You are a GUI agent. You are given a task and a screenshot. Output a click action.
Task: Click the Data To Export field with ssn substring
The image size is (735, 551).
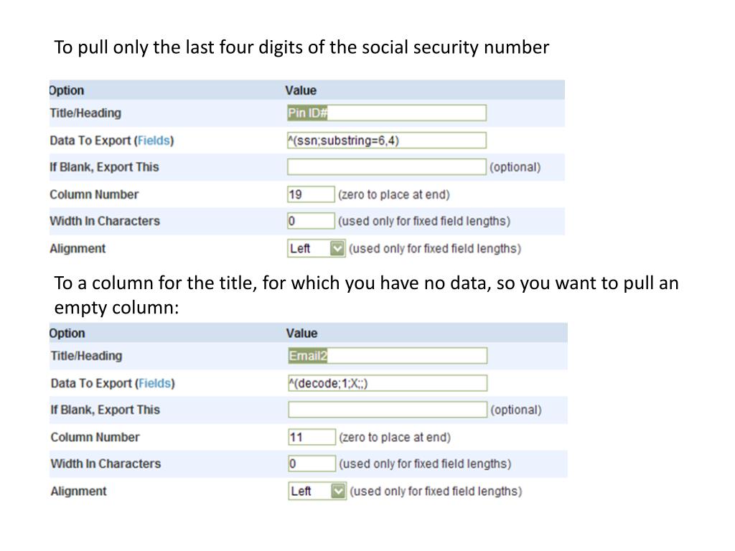click(387, 141)
